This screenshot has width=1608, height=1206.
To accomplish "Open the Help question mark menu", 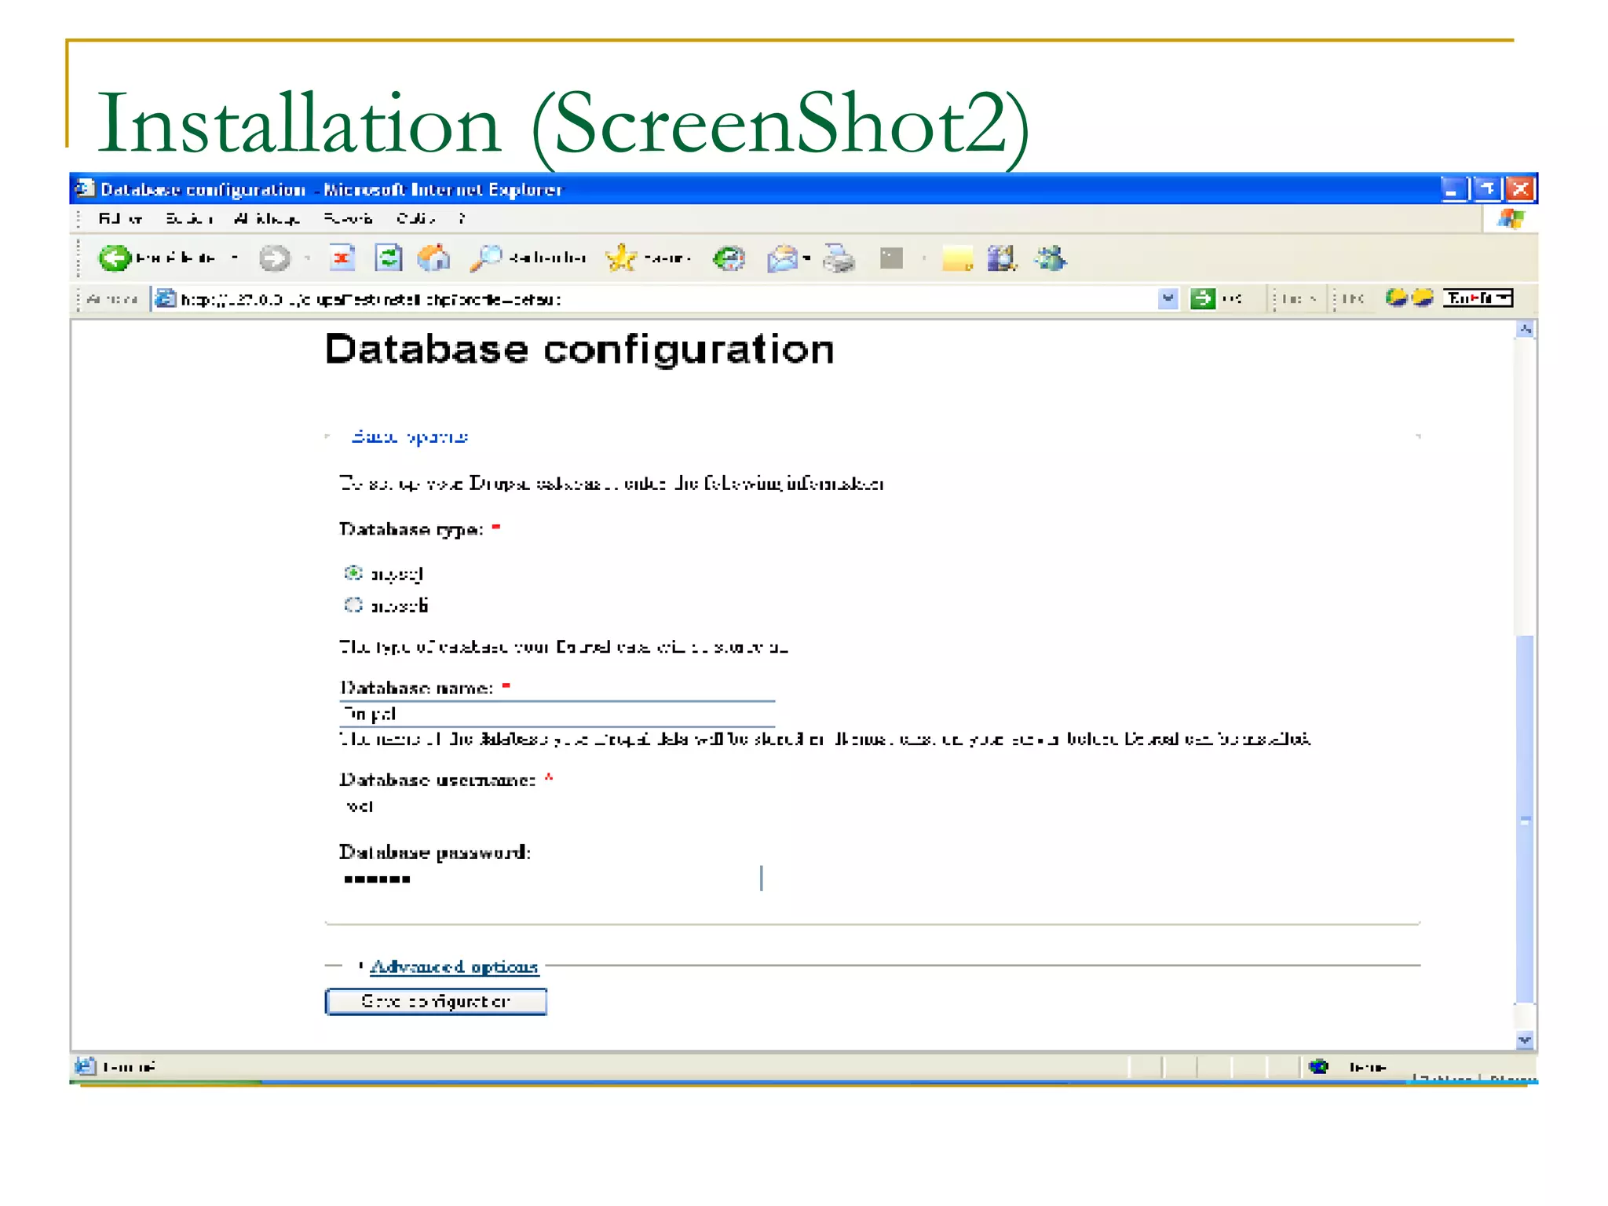I will coord(462,218).
